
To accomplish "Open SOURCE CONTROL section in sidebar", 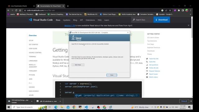I will point(35,53).
